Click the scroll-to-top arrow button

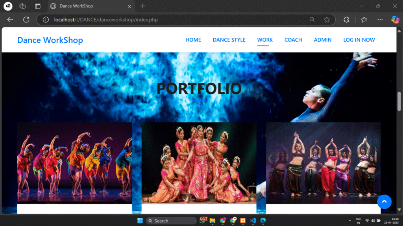384,202
